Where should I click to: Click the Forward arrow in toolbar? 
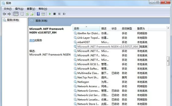click(x=9, y=14)
